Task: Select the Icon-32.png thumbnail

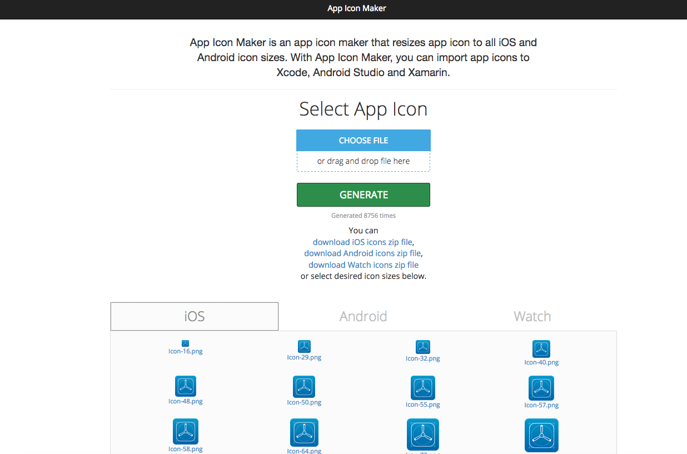Action: click(422, 346)
